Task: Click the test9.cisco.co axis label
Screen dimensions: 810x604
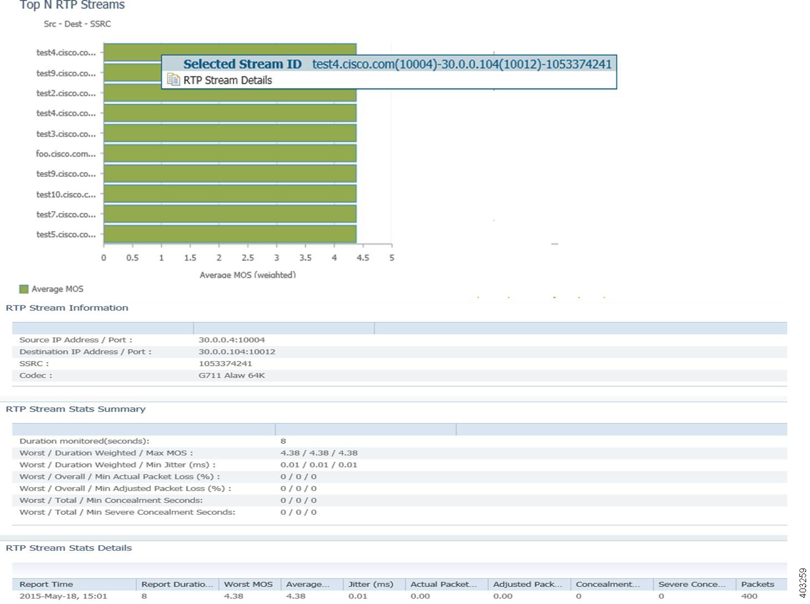Action: (x=65, y=73)
